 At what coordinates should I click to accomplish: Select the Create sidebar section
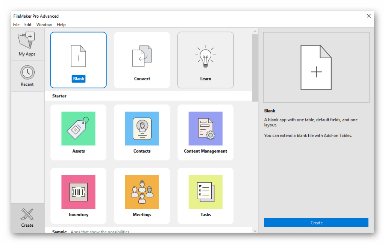point(27,218)
